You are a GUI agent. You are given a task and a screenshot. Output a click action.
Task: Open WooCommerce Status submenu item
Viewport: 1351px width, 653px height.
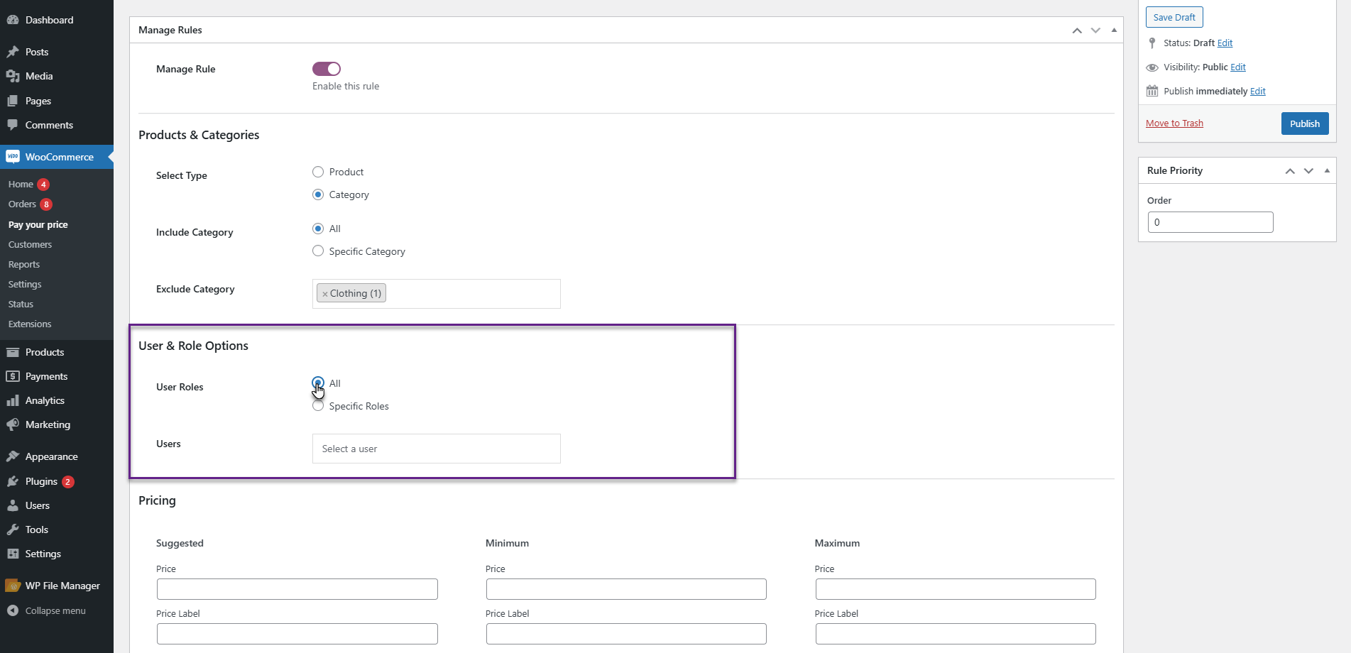pyautogui.click(x=21, y=304)
